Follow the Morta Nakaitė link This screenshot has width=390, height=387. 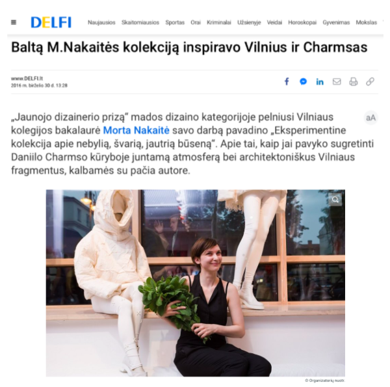click(136, 130)
